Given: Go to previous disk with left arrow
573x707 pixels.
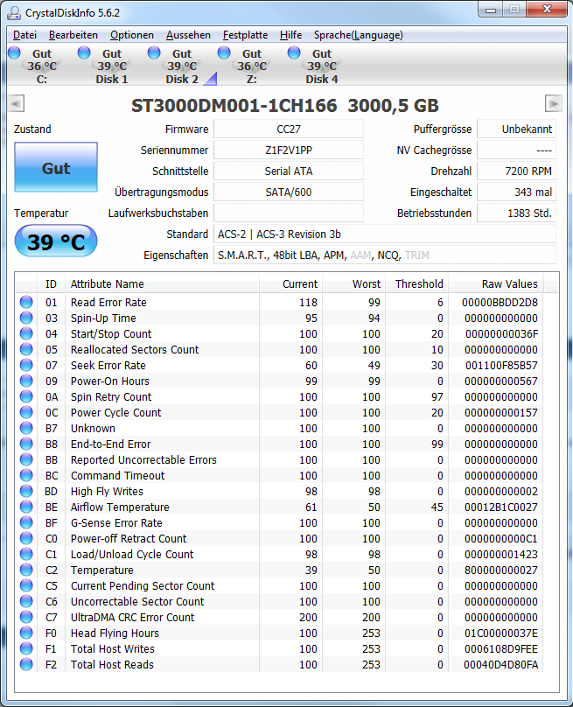Looking at the screenshot, I should [x=17, y=104].
